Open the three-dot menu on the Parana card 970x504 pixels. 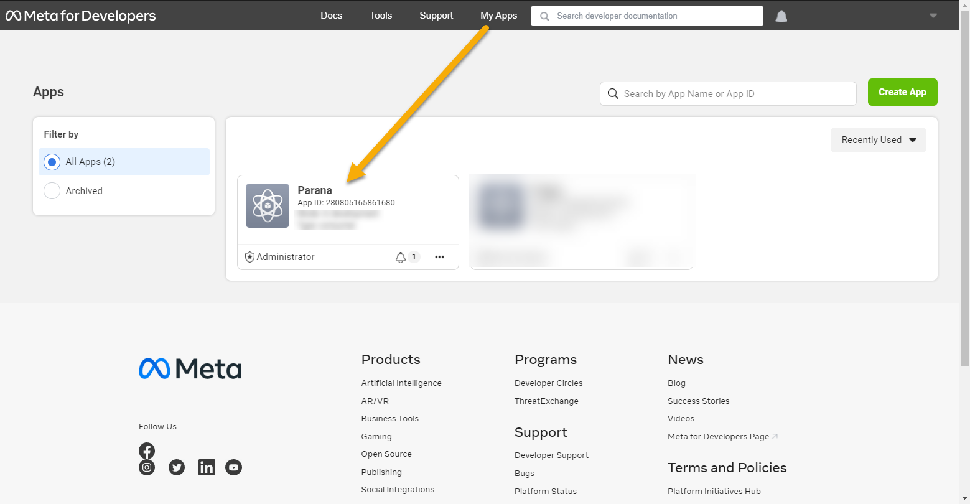pos(440,257)
